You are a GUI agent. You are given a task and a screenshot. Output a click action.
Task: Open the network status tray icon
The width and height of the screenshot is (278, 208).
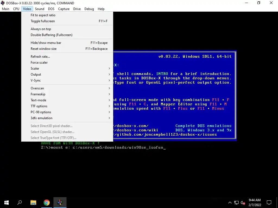pyautogui.click(x=236, y=203)
